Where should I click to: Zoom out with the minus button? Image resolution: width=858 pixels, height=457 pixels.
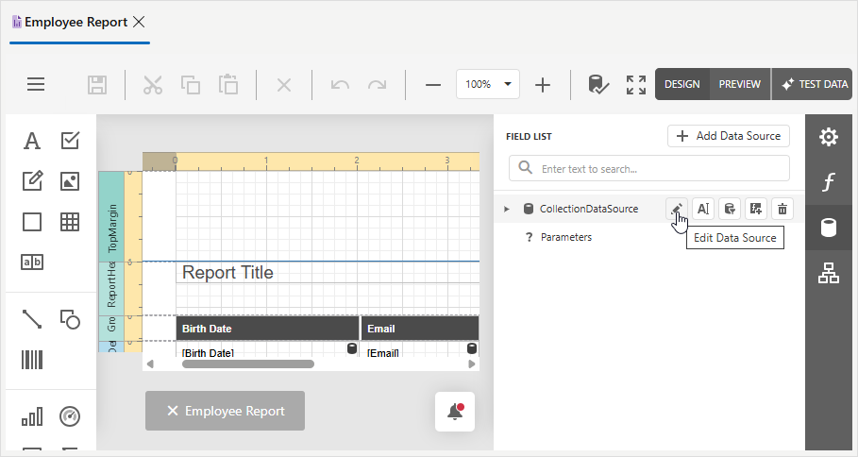[433, 85]
